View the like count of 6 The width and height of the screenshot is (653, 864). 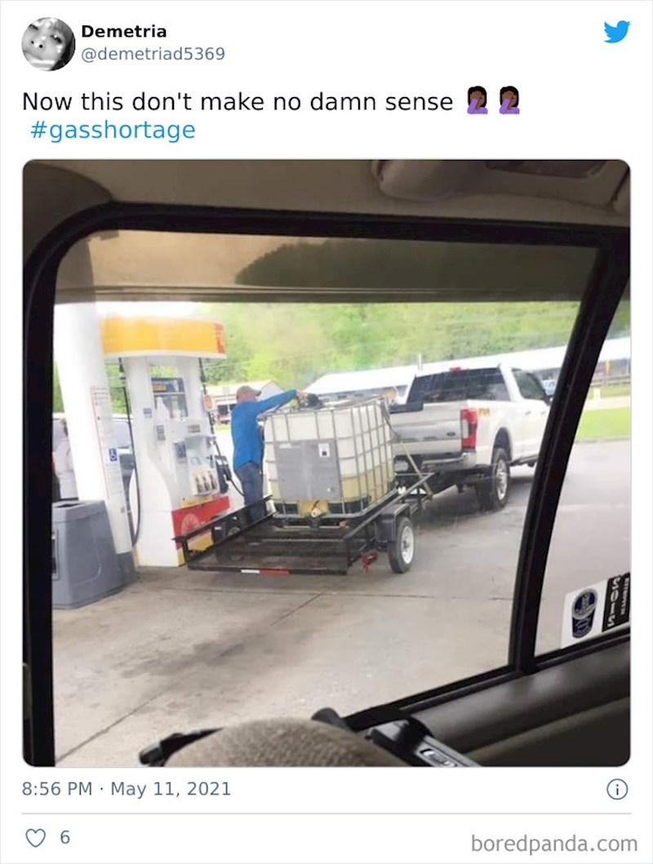(x=65, y=838)
